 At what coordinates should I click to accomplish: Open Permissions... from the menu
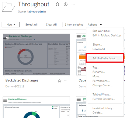click(x=101, y=81)
